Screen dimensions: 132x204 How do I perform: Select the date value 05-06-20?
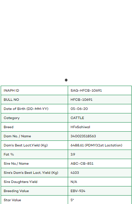79,108
